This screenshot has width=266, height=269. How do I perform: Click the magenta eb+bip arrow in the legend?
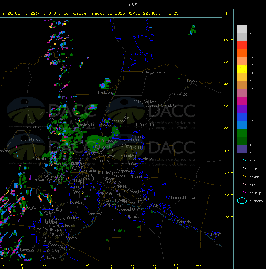pyautogui.click(x=242, y=193)
